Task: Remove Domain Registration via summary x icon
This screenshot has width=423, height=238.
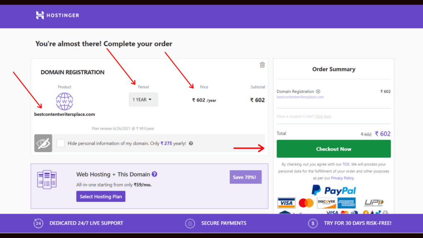Action: (318, 91)
